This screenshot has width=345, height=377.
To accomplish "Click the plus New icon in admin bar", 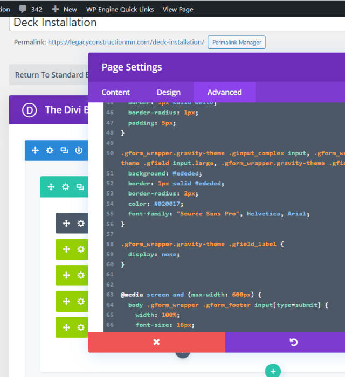I will pyautogui.click(x=56, y=9).
